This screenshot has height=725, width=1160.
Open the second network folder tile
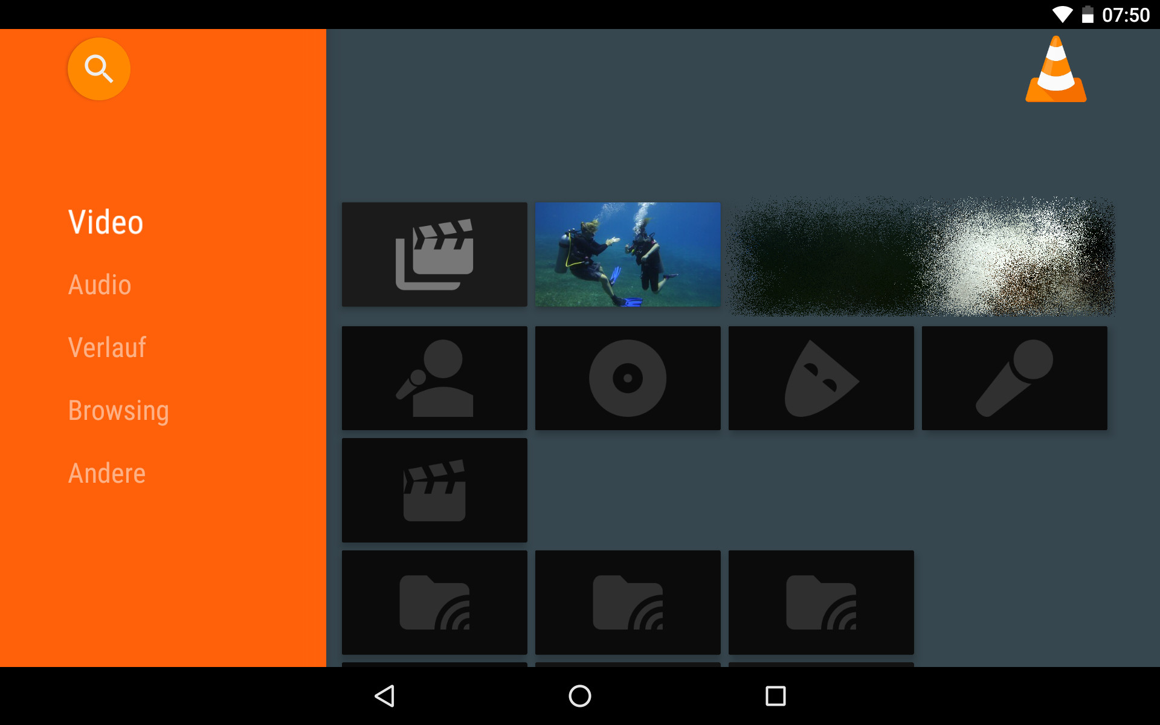click(x=628, y=602)
